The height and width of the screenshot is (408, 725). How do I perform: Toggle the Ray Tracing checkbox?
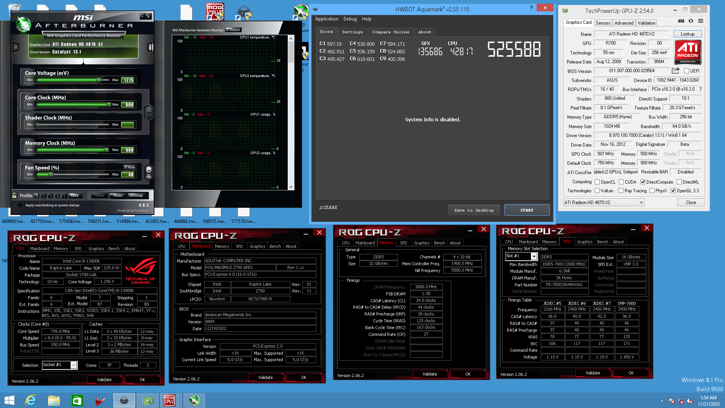[x=621, y=191]
